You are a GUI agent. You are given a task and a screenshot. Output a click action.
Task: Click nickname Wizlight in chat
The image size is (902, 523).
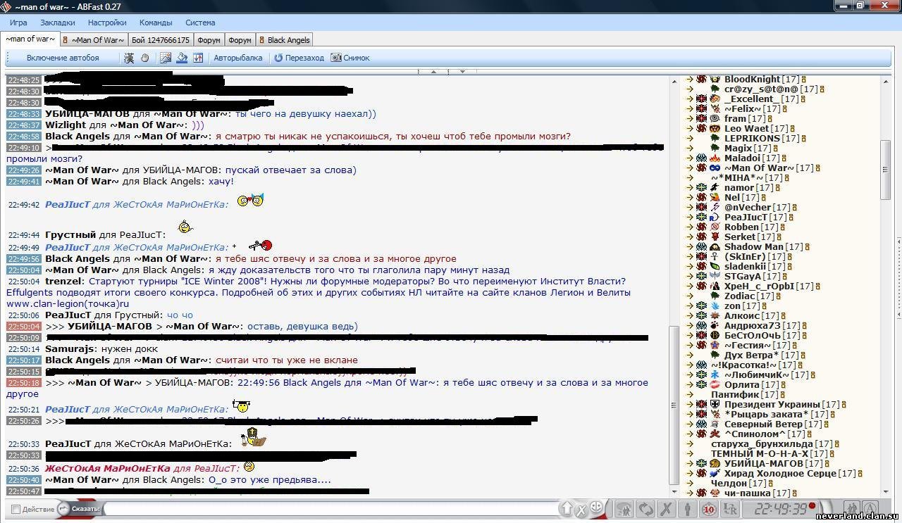coord(66,125)
